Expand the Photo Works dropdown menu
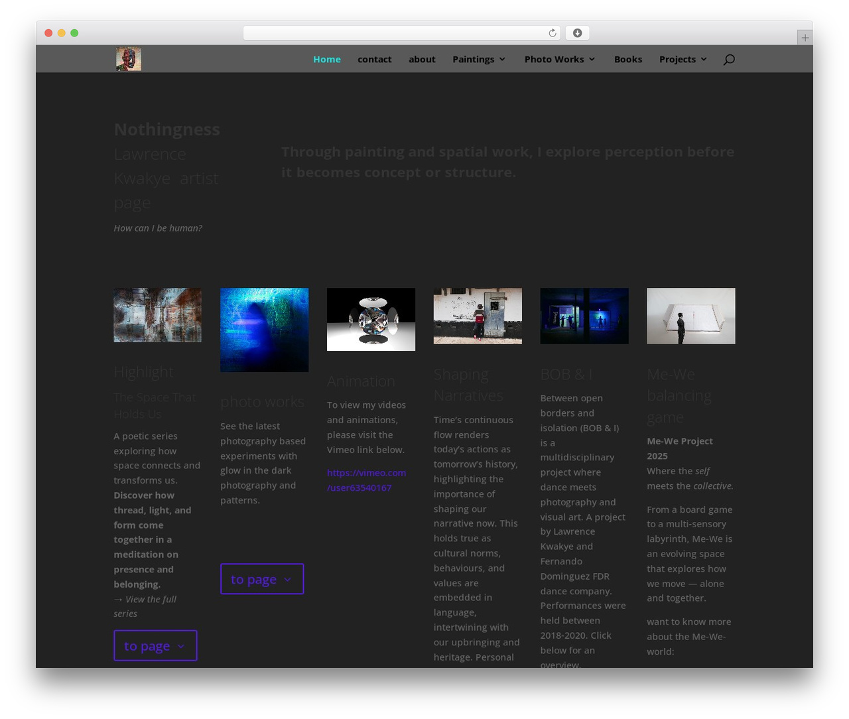The image size is (849, 719). pos(560,59)
